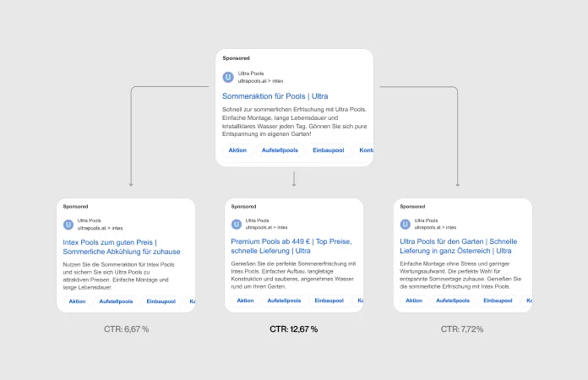Click the 'CTR: 6,67 %' label
This screenshot has width=588, height=380.
[125, 328]
